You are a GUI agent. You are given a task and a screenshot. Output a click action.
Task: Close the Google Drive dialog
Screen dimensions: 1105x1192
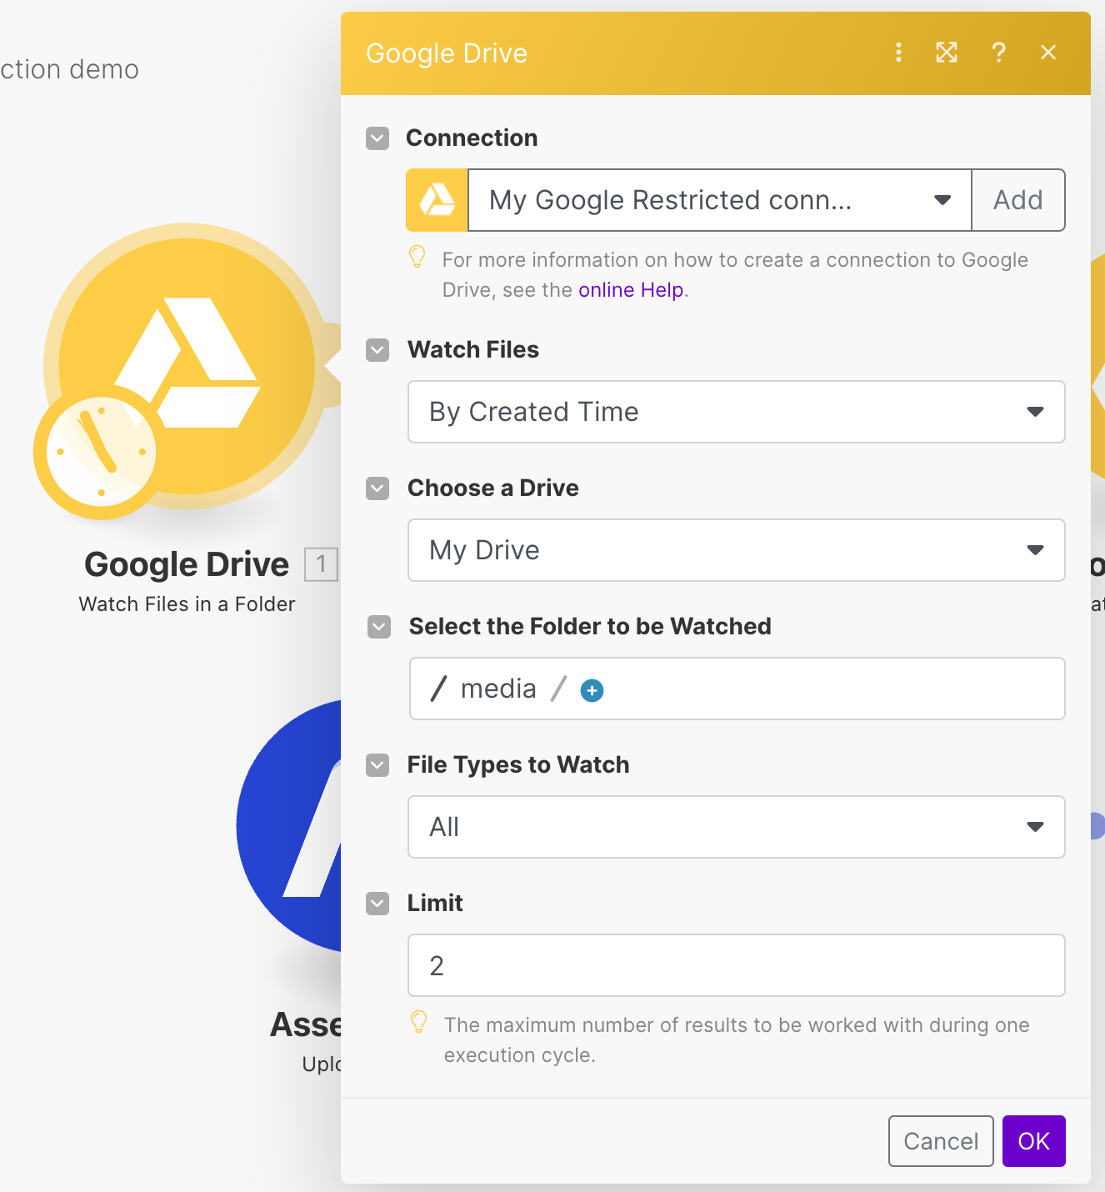tap(1048, 53)
